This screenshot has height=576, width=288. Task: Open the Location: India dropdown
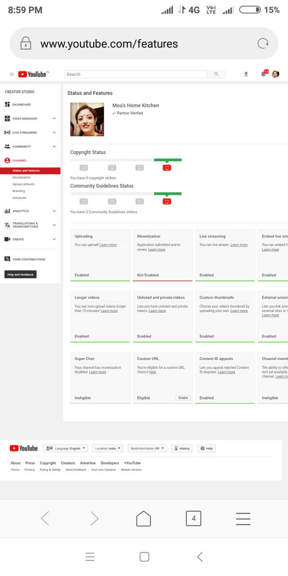click(x=108, y=448)
